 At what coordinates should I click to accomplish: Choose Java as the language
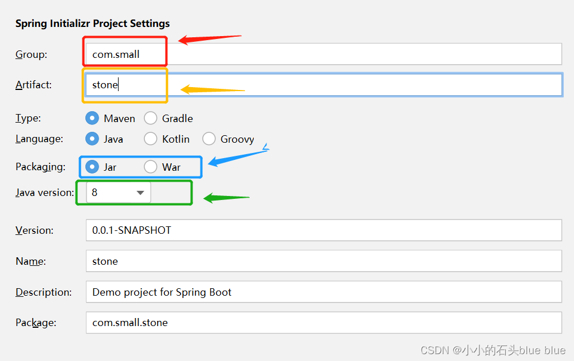(x=92, y=139)
